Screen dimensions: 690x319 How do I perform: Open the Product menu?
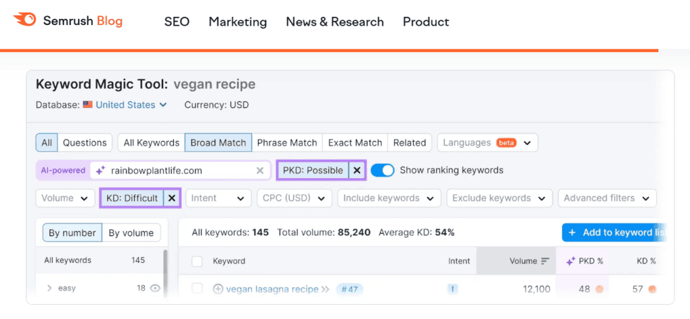pos(426,22)
